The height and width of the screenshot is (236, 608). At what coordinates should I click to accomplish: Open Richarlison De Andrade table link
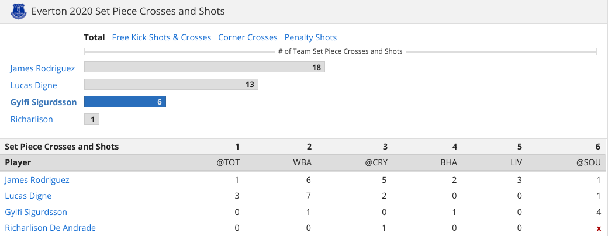(x=50, y=228)
